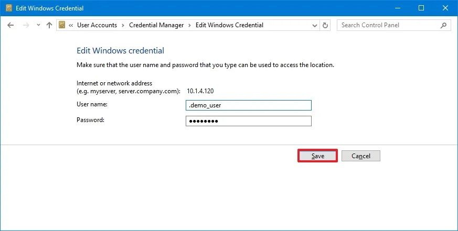Click the Password label

coord(90,120)
